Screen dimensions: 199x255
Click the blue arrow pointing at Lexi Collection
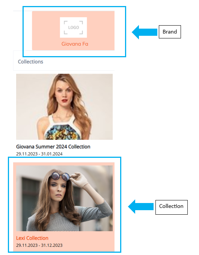coord(141,206)
